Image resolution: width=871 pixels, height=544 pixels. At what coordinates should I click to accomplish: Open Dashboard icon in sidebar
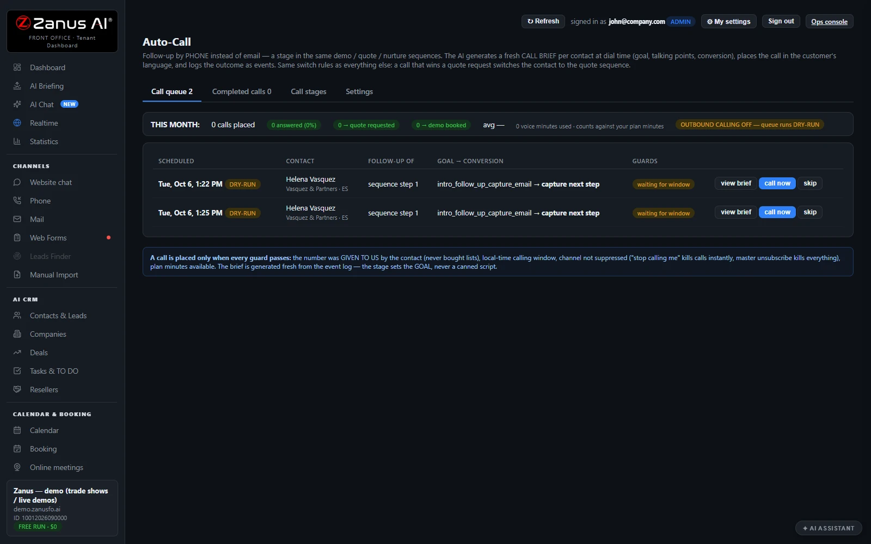click(x=17, y=67)
